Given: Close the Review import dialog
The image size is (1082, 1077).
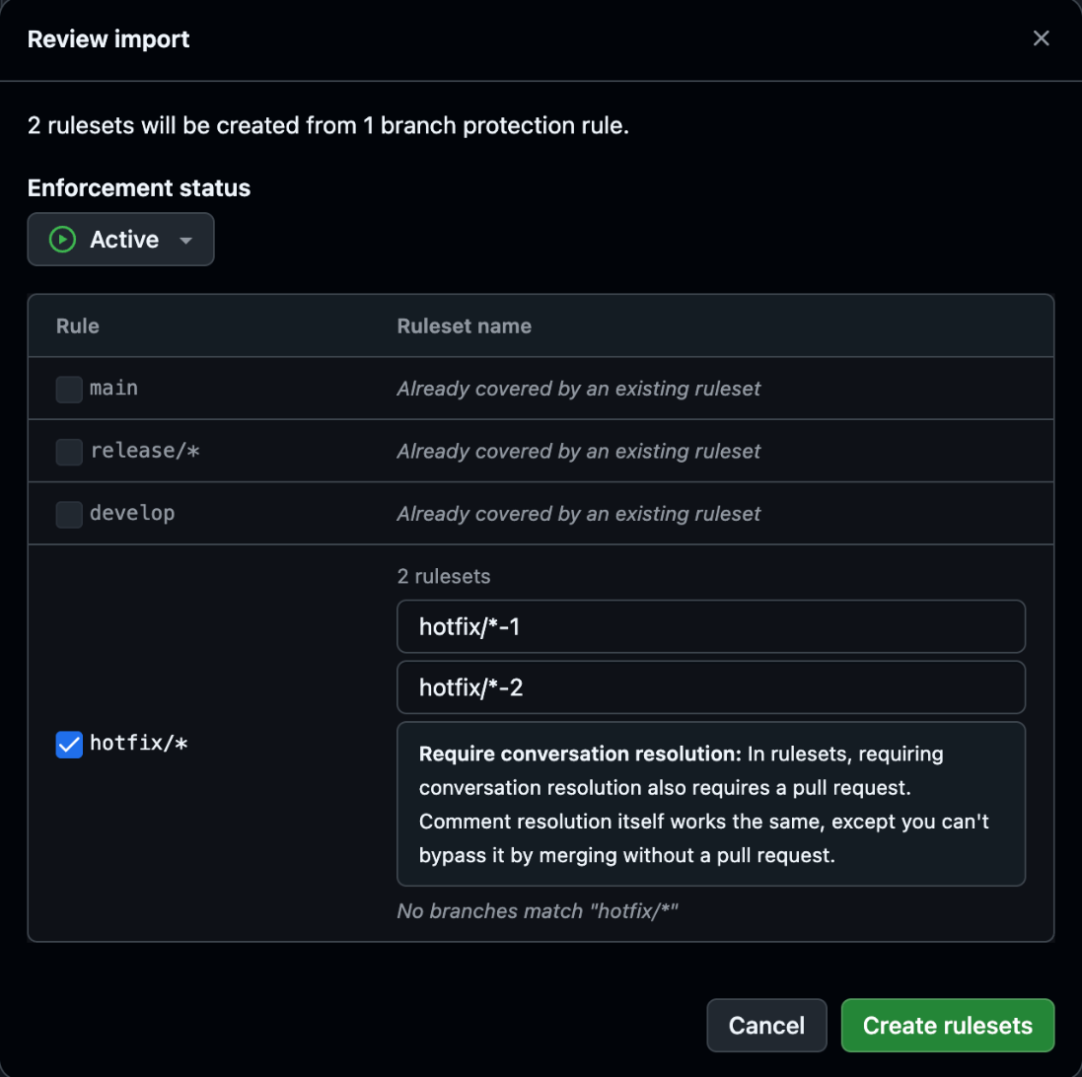Looking at the screenshot, I should coord(1041,38).
